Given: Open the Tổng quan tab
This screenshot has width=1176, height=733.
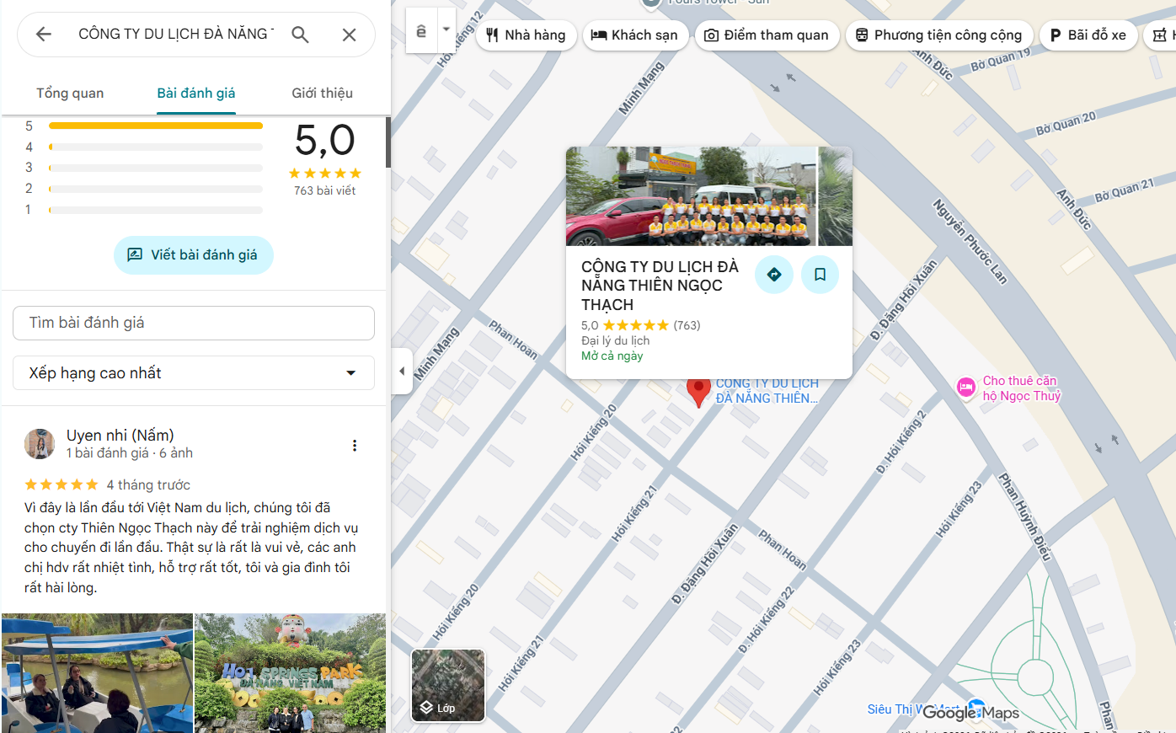Looking at the screenshot, I should tap(70, 93).
